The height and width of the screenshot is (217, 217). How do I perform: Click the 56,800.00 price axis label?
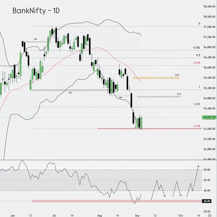coord(209,47)
